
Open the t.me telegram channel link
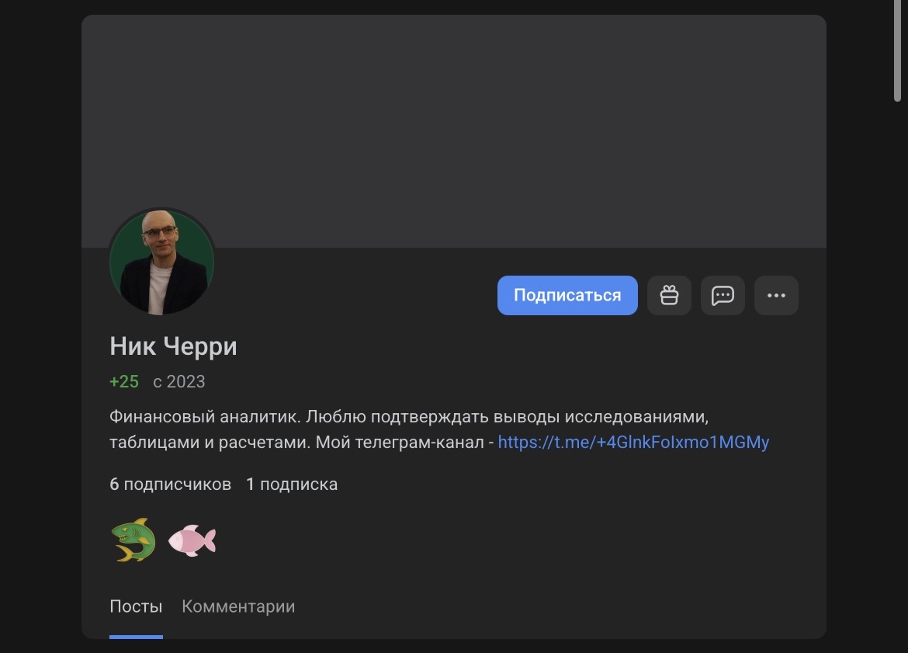click(x=633, y=442)
